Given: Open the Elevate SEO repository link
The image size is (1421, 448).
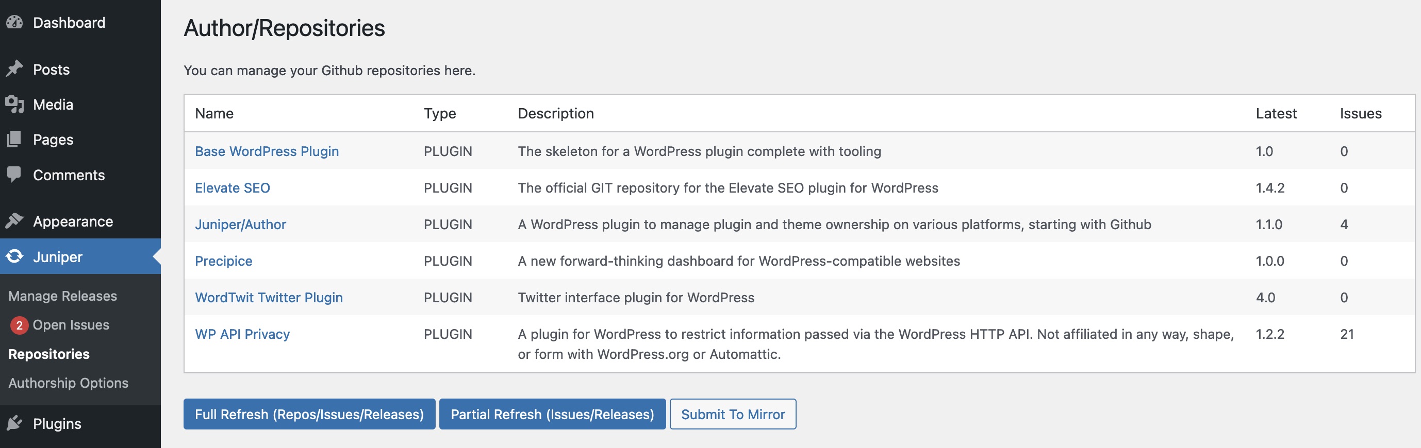Looking at the screenshot, I should (232, 188).
